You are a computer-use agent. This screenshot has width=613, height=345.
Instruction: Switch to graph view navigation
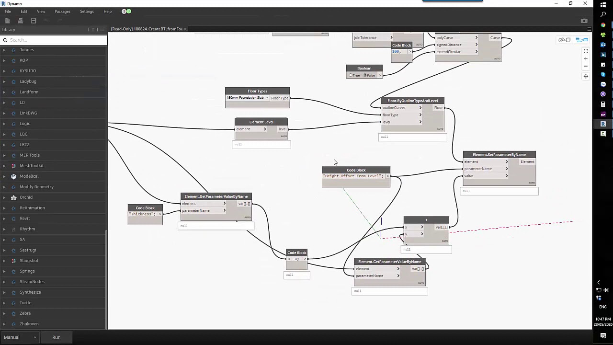click(581, 40)
